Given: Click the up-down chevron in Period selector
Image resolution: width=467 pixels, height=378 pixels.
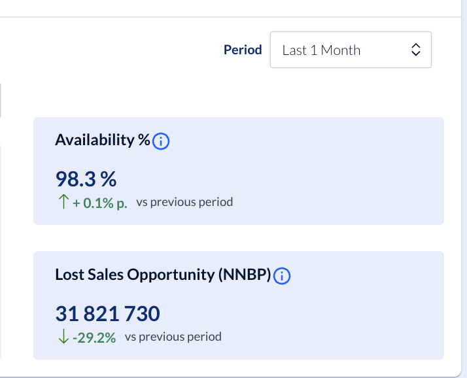Looking at the screenshot, I should pyautogui.click(x=415, y=50).
